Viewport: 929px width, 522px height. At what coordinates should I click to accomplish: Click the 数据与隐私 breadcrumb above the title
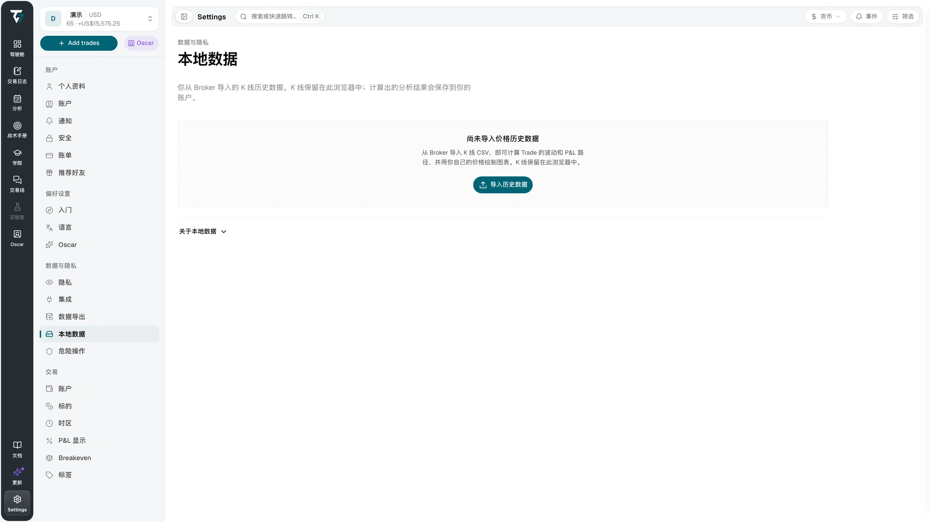click(x=193, y=43)
